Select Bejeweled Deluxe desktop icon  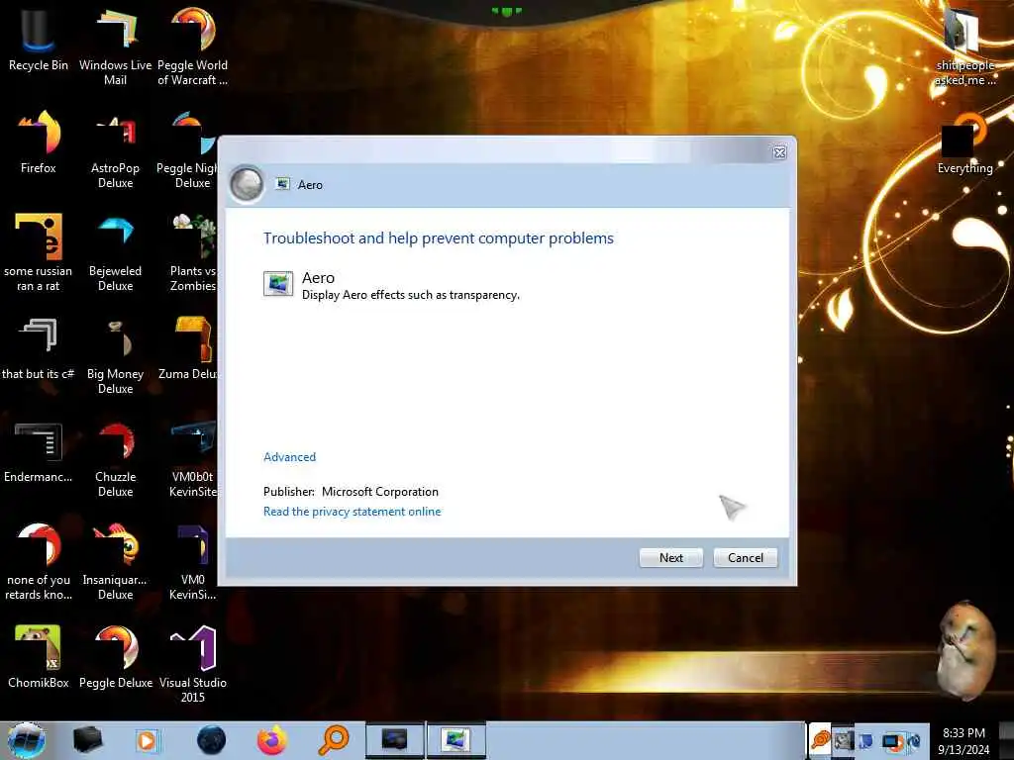click(x=115, y=252)
